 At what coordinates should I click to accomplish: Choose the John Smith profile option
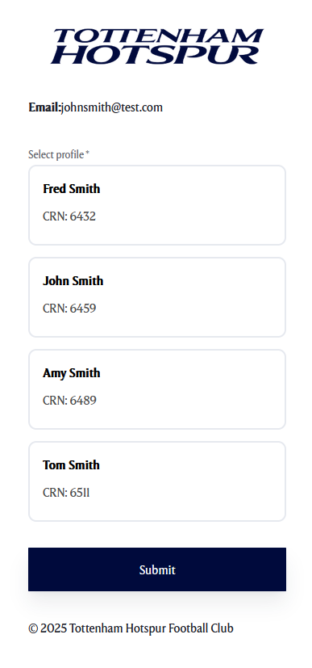pos(157,297)
